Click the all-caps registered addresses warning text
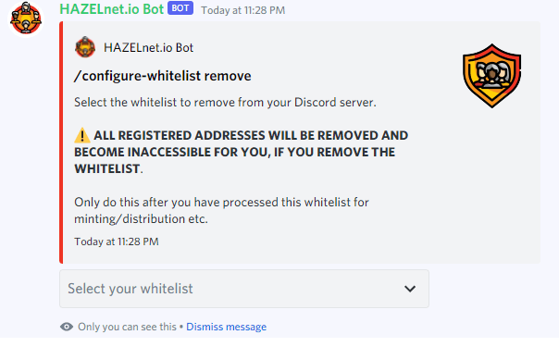This screenshot has height=347, width=559. coord(241,152)
